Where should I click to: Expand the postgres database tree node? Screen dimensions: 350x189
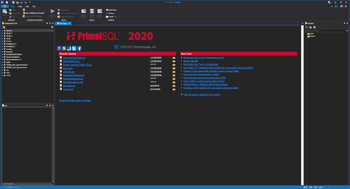pos(2,52)
